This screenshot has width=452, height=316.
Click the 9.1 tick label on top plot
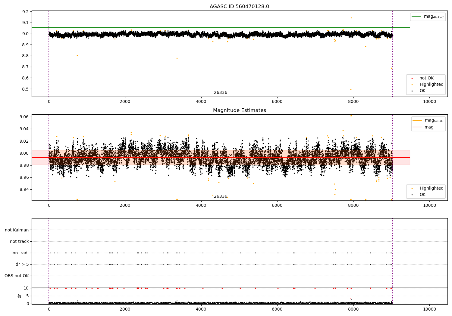pyautogui.click(x=26, y=23)
